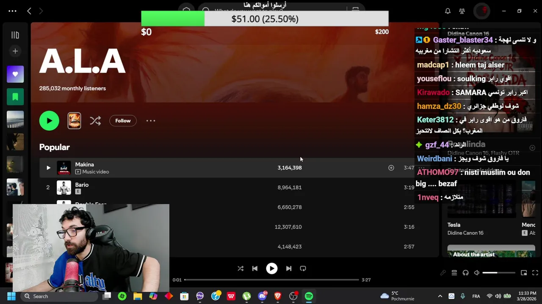This screenshot has width=542, height=304.
Task: Select the Bario song title
Action: pos(82,185)
